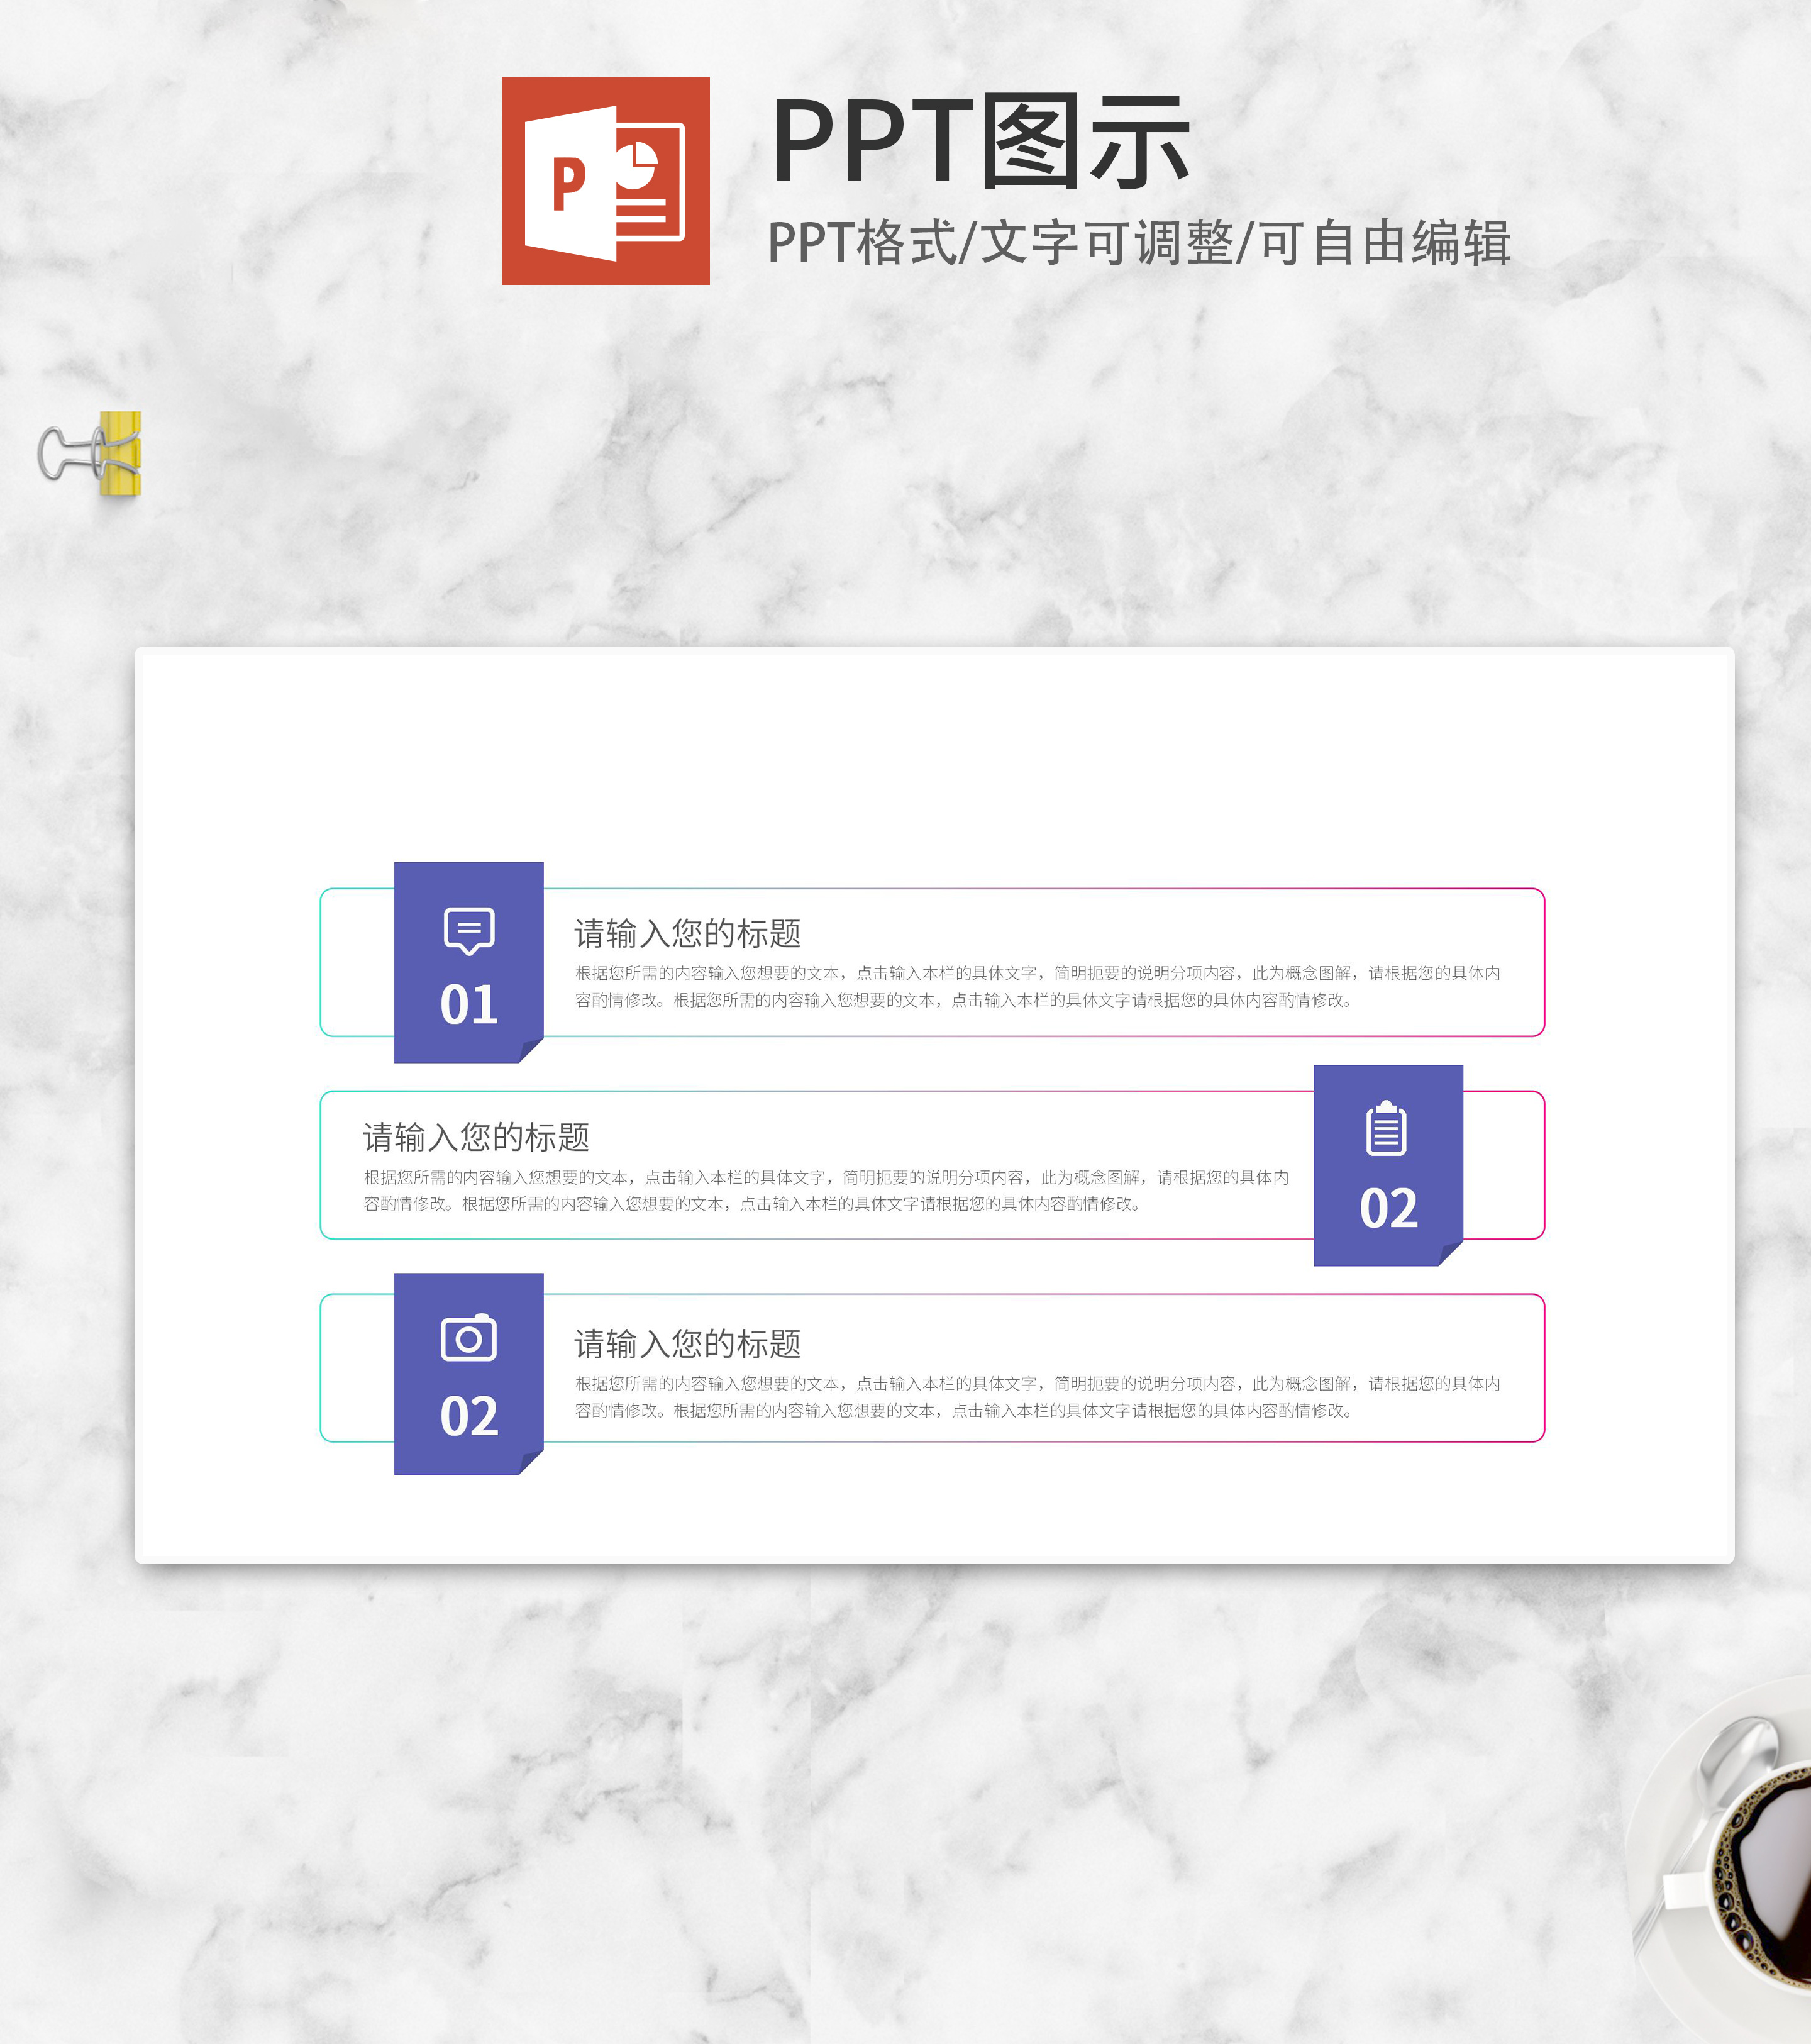Select the first row heading 请输入您的标题
Screen dimensions: 1811x2044
click(x=687, y=933)
